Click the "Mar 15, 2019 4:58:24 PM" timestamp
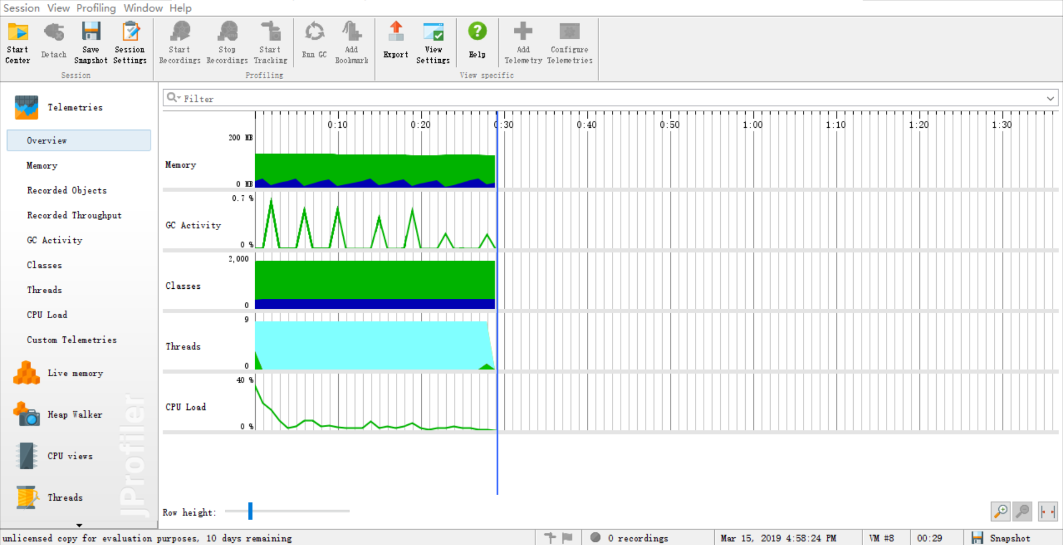The image size is (1063, 545). click(778, 538)
